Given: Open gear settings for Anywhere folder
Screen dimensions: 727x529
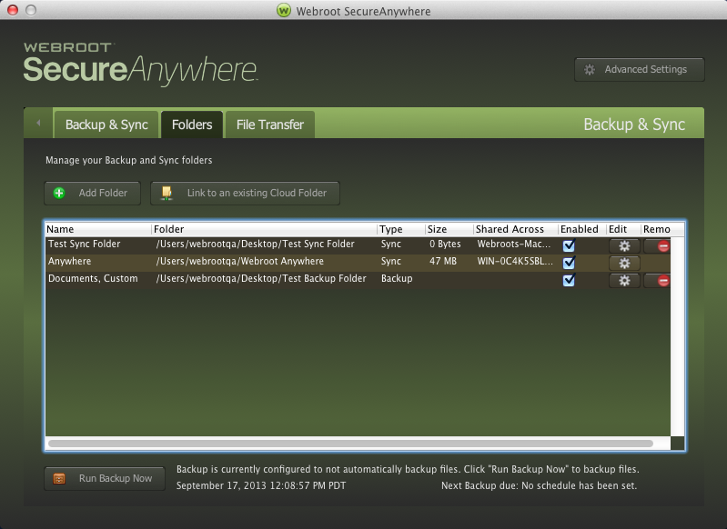Looking at the screenshot, I should [x=624, y=263].
